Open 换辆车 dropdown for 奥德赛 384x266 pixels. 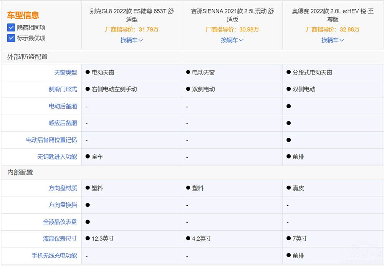pos(333,40)
